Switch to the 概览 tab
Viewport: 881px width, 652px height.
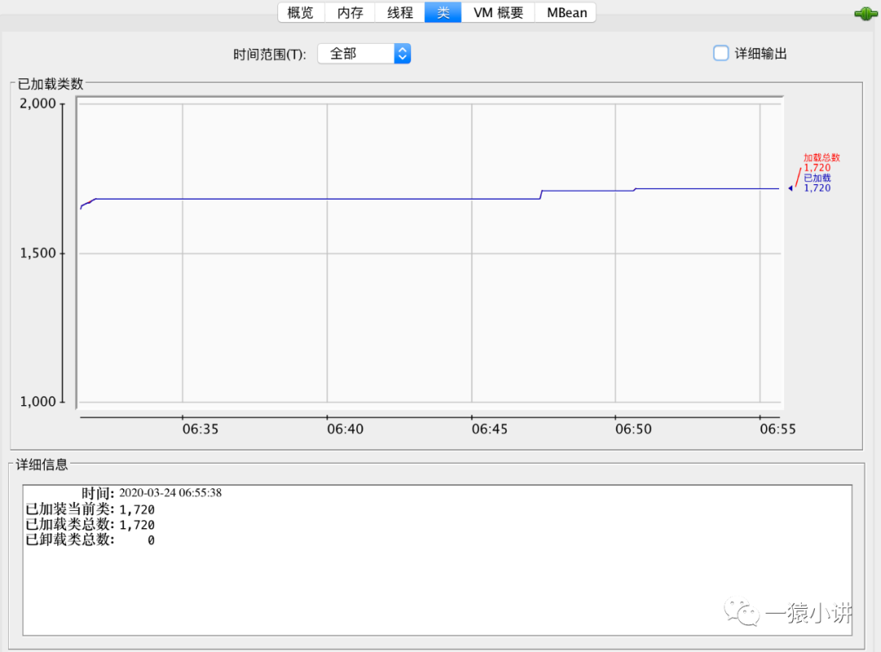(300, 12)
